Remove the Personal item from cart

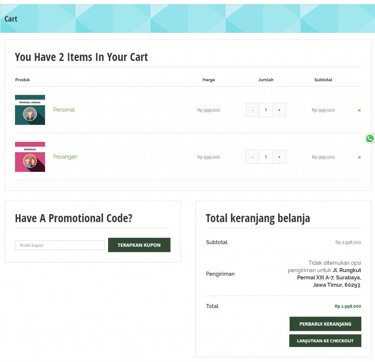(359, 110)
